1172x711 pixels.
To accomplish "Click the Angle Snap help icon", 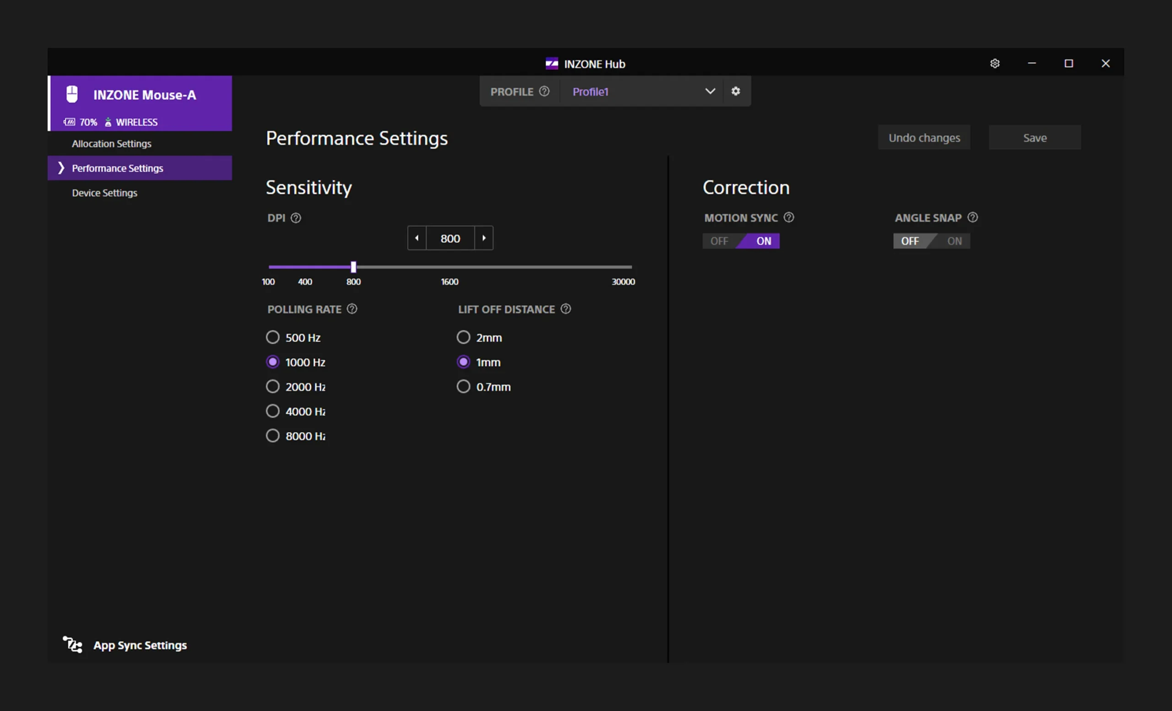I will [x=973, y=218].
